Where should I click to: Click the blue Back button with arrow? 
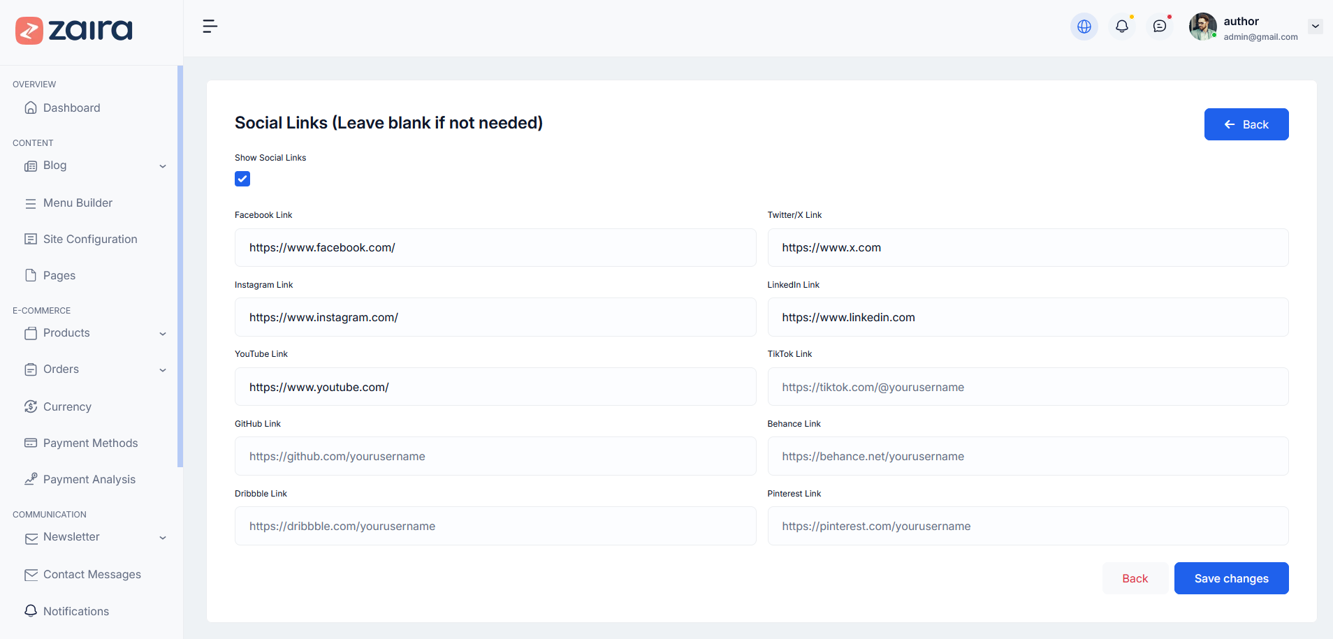1246,124
